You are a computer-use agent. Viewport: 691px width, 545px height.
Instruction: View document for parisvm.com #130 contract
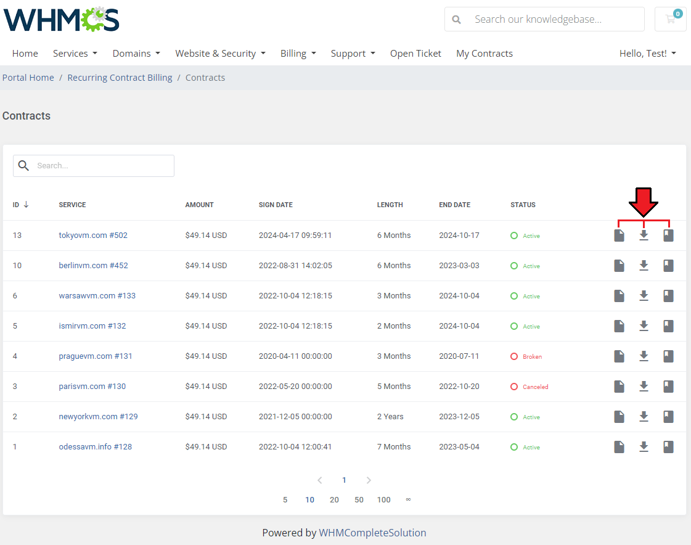point(619,387)
